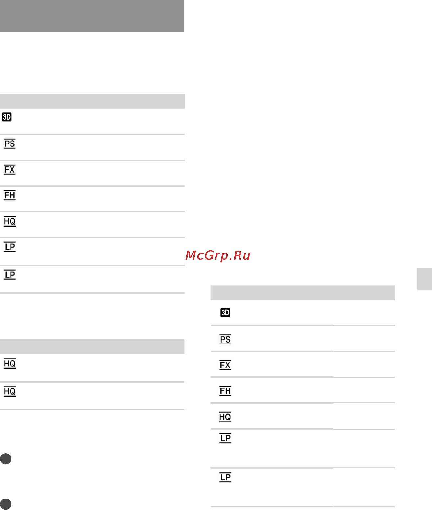Choose the FX quality icon in left table
The width and height of the screenshot is (432, 510).
pyautogui.click(x=10, y=170)
